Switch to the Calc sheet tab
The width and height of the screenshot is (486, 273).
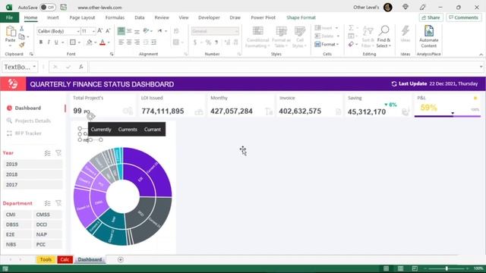(65, 259)
